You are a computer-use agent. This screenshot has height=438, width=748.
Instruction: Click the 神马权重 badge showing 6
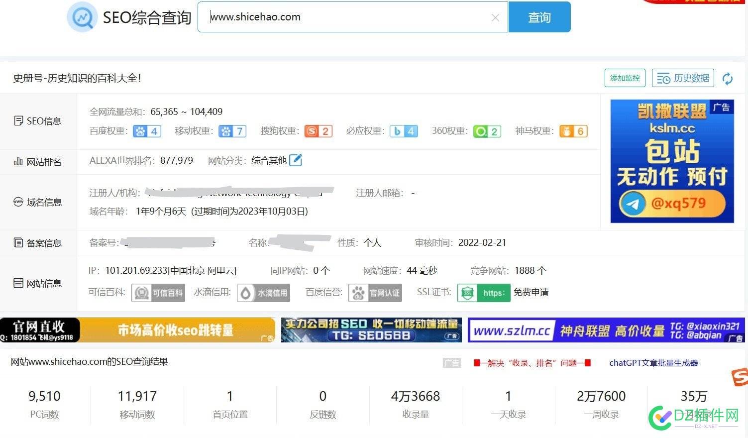click(x=574, y=131)
